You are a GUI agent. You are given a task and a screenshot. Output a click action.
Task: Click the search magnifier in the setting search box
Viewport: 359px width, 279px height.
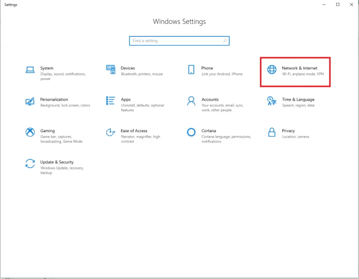[224, 40]
